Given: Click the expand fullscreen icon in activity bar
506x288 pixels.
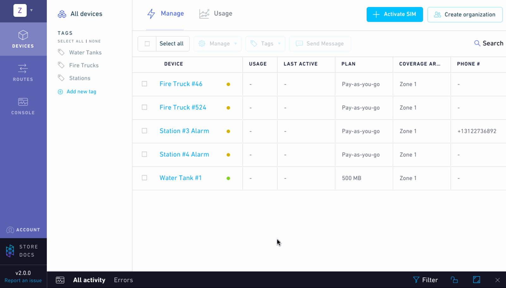Looking at the screenshot, I should click(477, 280).
